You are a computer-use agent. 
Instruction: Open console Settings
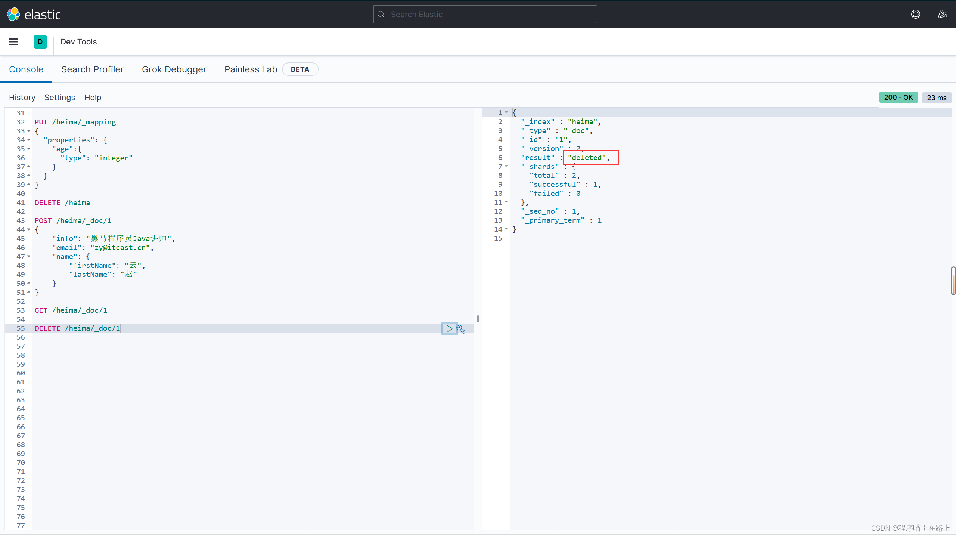click(60, 98)
